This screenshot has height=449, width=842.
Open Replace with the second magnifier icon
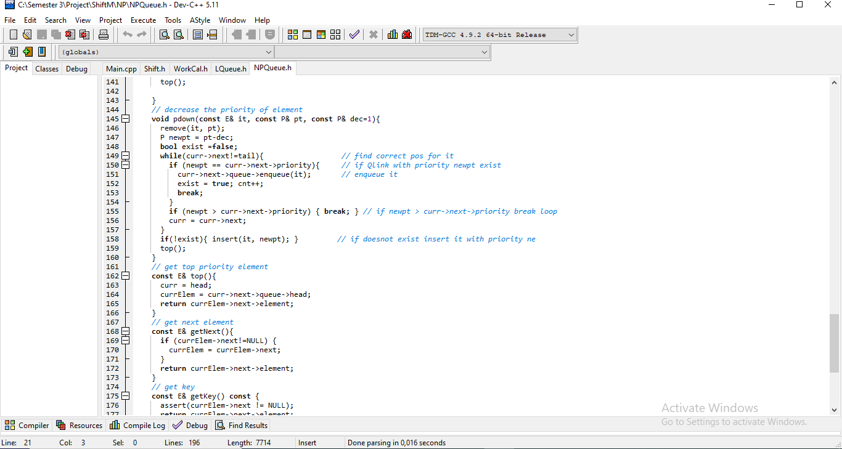178,34
